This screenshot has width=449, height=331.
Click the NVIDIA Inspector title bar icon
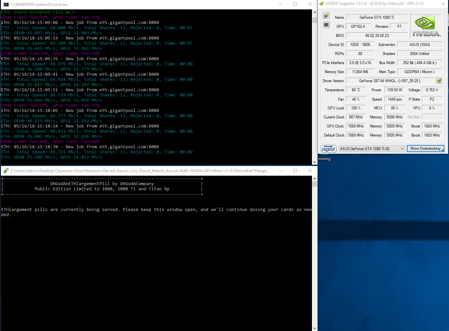(x=321, y=4)
